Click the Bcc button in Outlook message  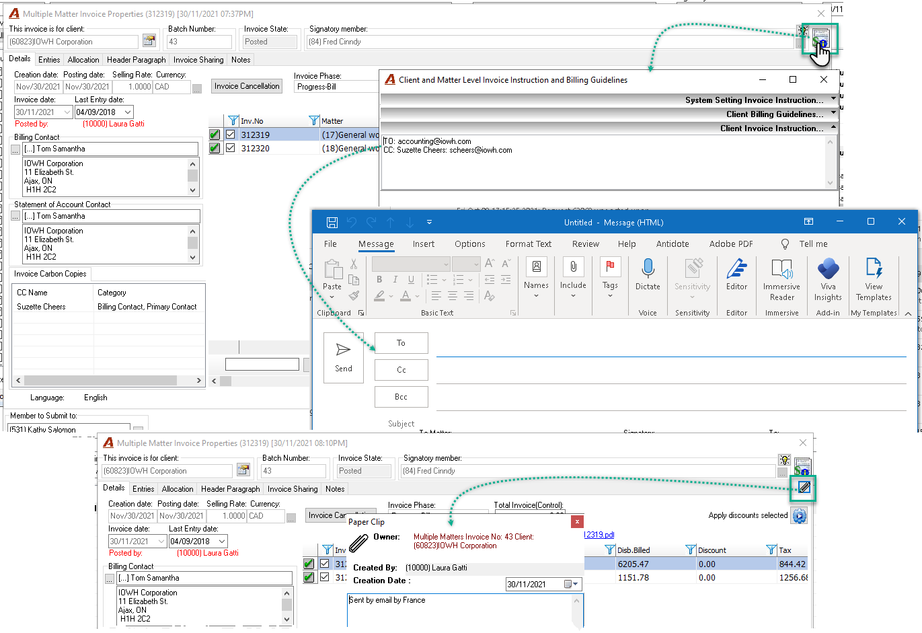401,397
